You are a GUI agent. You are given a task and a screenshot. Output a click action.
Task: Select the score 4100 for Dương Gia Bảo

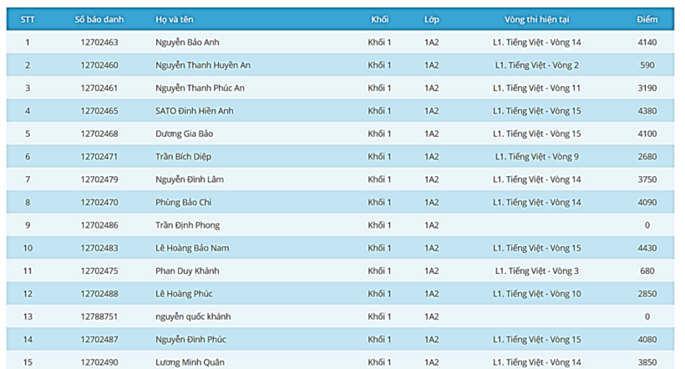point(647,134)
